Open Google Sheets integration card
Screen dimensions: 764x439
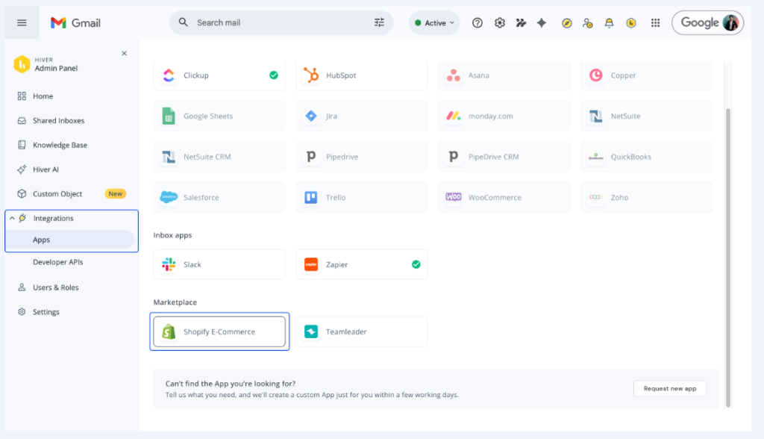[x=219, y=116]
